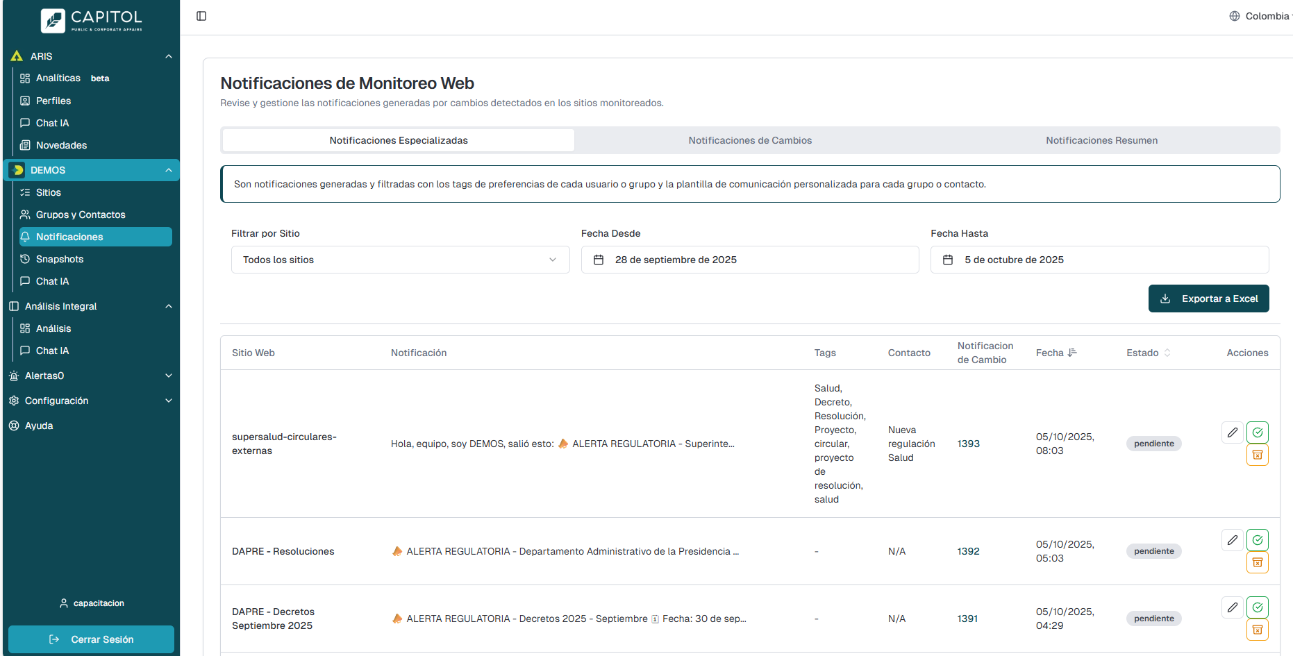Mark notification 1392 as reviewed with green check

[1257, 540]
